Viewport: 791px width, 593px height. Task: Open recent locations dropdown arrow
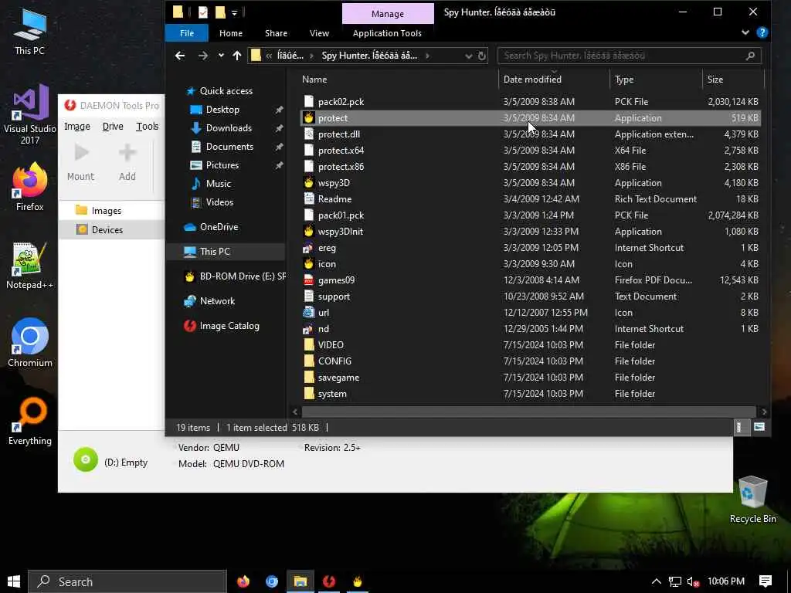coord(221,56)
